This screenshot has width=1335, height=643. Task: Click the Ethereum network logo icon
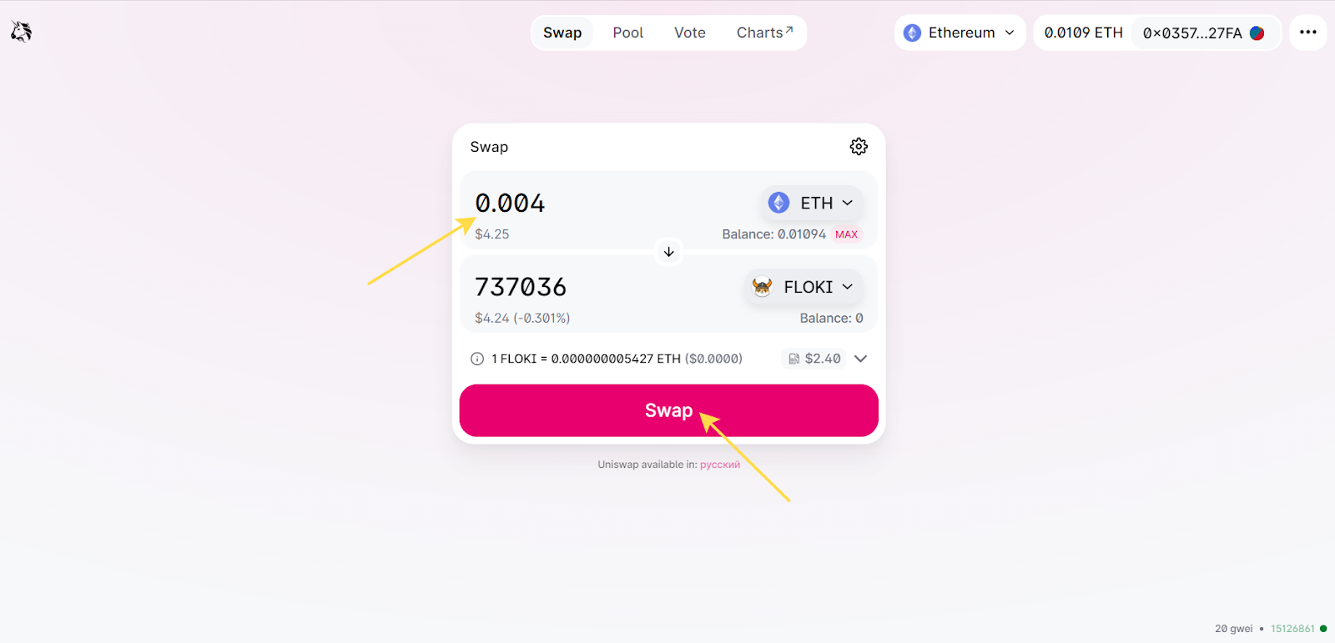click(912, 33)
